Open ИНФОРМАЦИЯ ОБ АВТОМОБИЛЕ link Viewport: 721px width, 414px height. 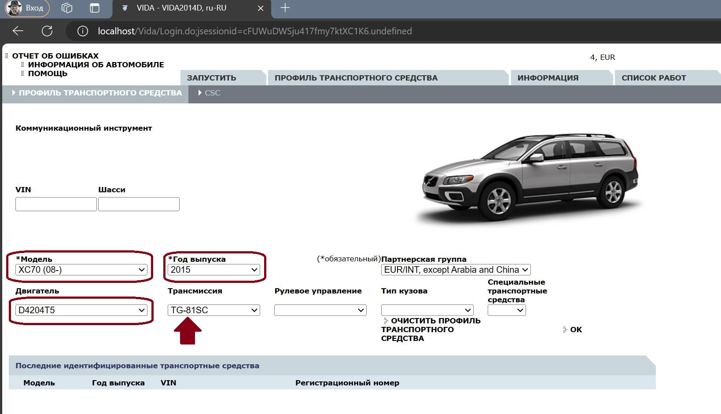pos(96,65)
